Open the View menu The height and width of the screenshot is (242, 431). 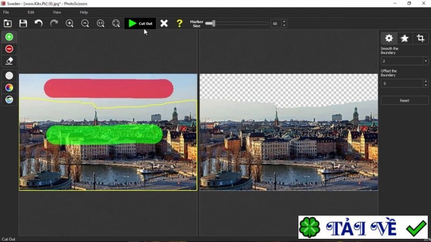(x=57, y=12)
